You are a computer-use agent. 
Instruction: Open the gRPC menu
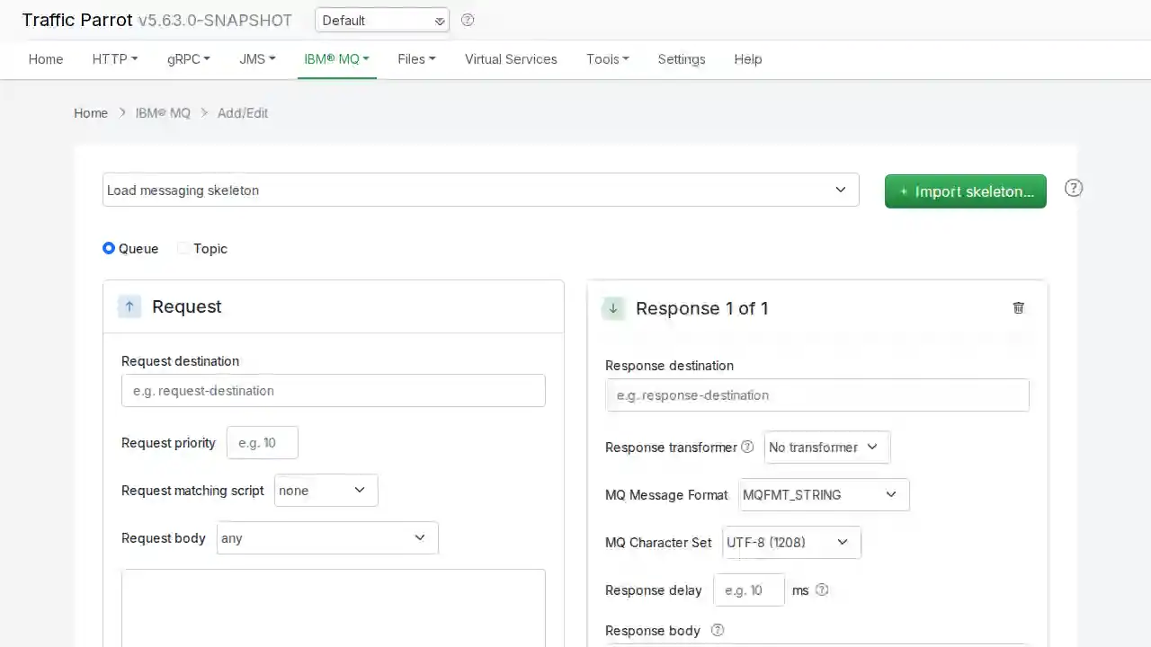point(189,59)
